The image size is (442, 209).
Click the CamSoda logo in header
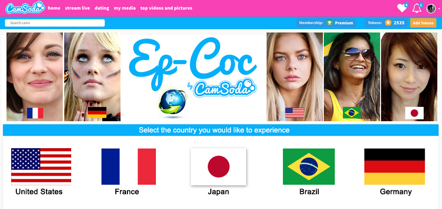click(25, 8)
